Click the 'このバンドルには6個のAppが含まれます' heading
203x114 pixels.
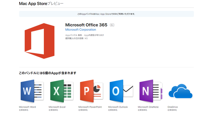click(47, 73)
